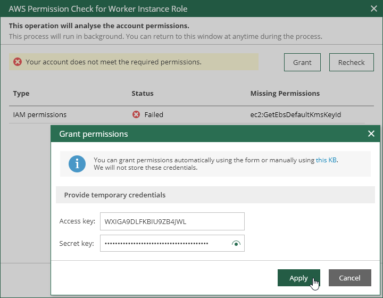Click the Apply button
The width and height of the screenshot is (383, 298).
299,278
